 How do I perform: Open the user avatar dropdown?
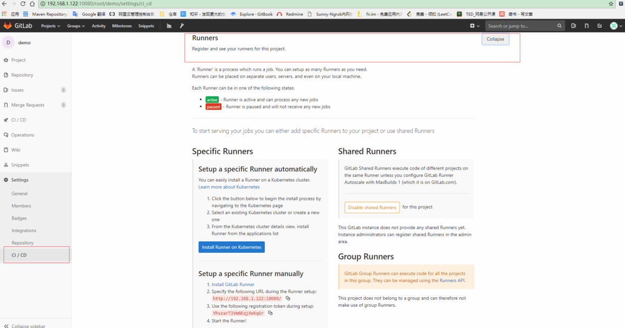click(x=616, y=26)
